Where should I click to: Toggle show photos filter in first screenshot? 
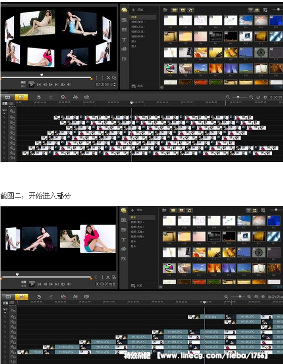pyautogui.click(x=182, y=10)
